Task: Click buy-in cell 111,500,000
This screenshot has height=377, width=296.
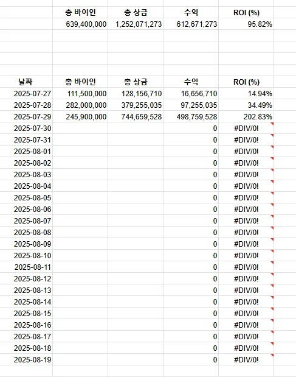Action: [x=80, y=94]
